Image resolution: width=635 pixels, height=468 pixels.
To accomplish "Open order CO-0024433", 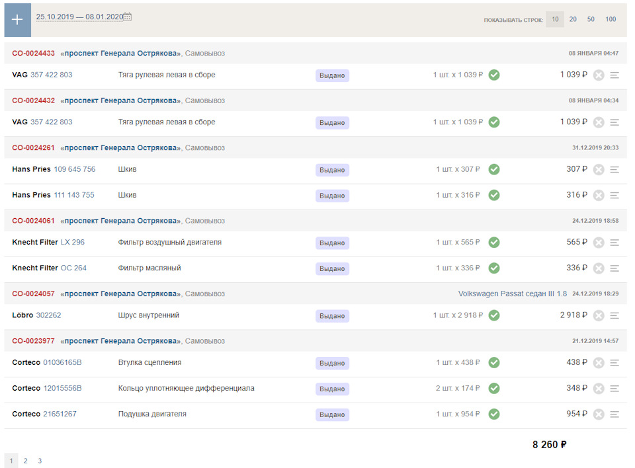I will tap(33, 54).
